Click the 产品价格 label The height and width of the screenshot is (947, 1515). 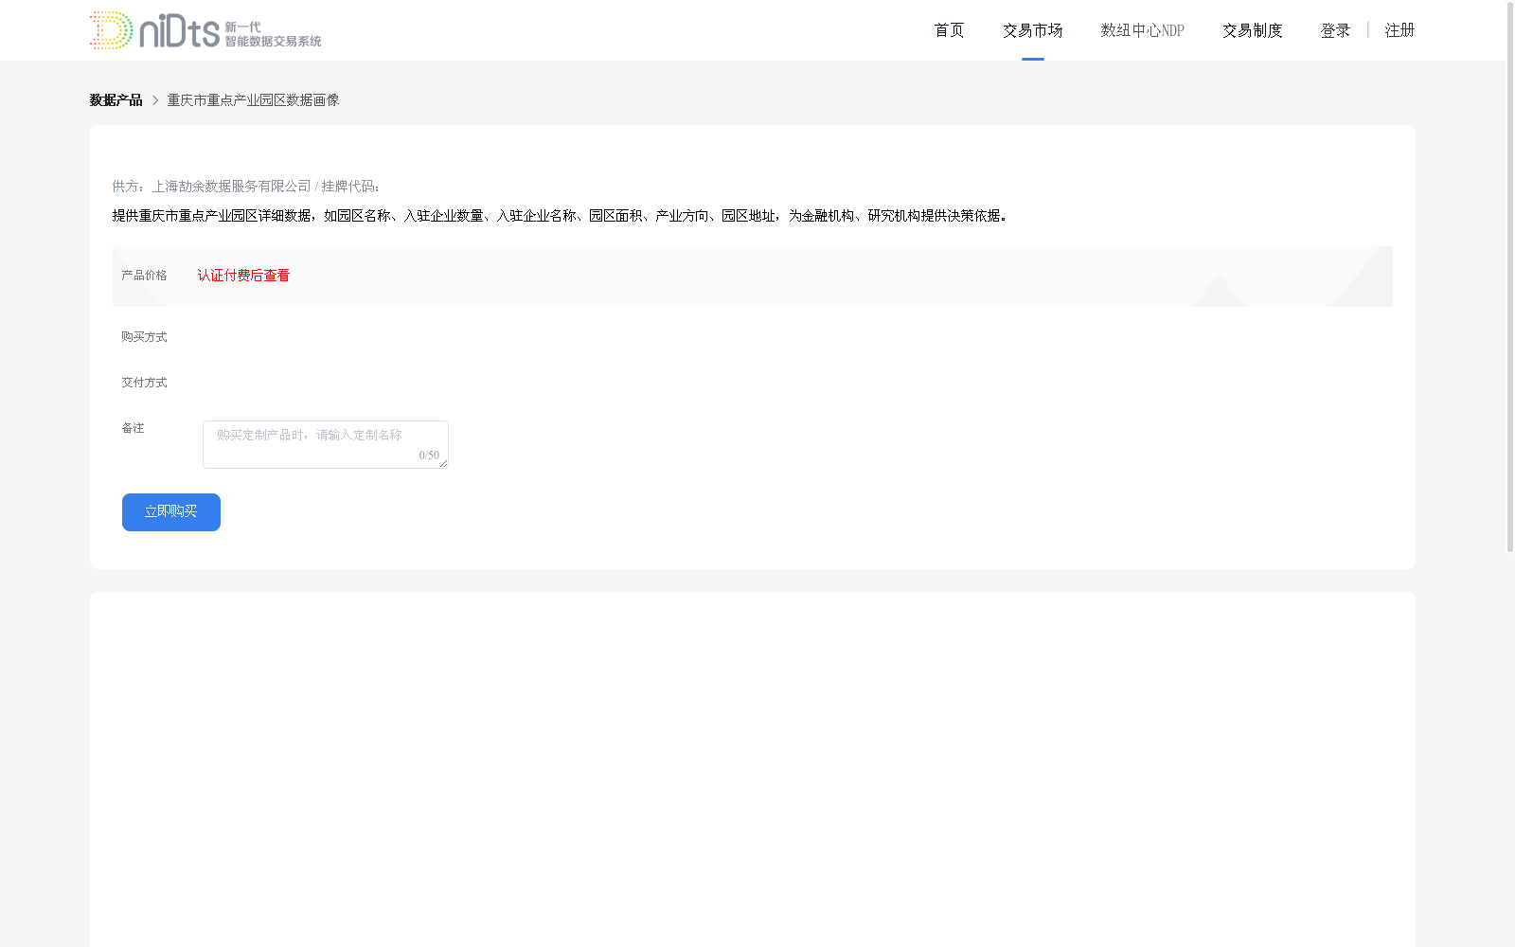144,276
